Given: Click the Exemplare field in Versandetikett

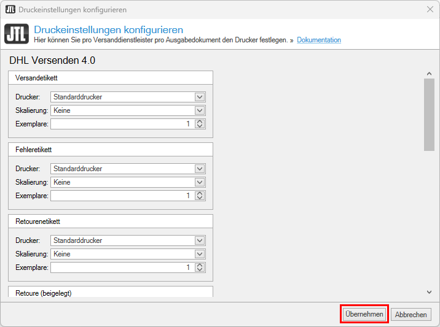Looking at the screenshot, I should point(122,124).
